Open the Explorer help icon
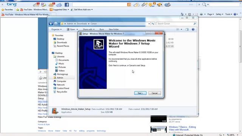This screenshot has height=136, width=242. tap(193, 29)
